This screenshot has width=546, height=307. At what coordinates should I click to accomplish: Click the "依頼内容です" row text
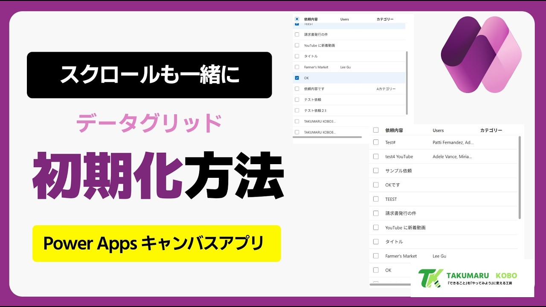314,89
